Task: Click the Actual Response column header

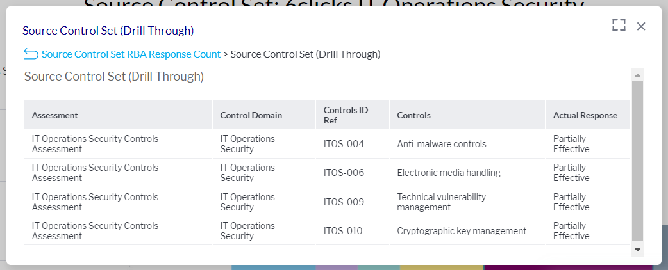Action: point(585,116)
